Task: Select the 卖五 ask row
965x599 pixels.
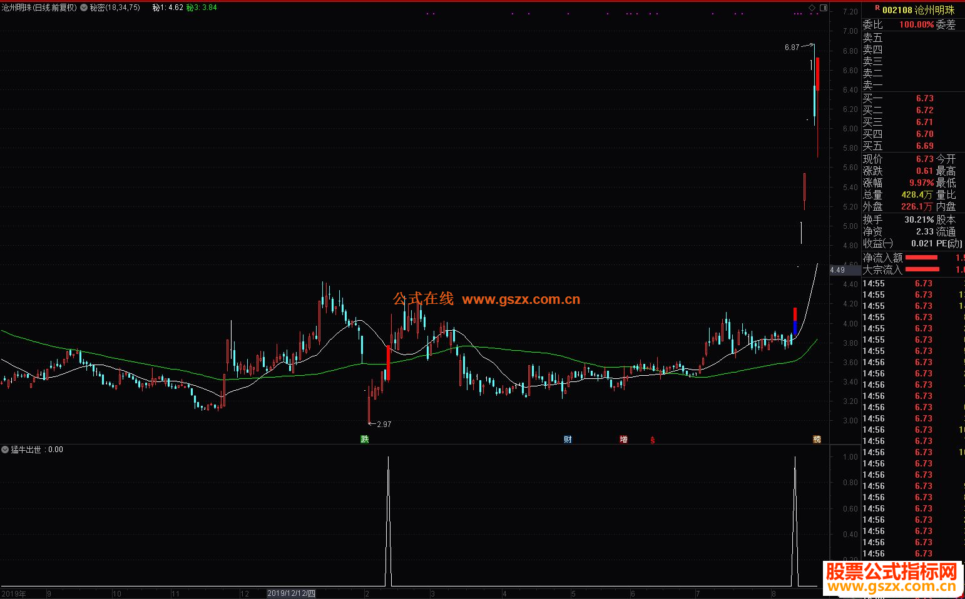Action: [x=913, y=38]
